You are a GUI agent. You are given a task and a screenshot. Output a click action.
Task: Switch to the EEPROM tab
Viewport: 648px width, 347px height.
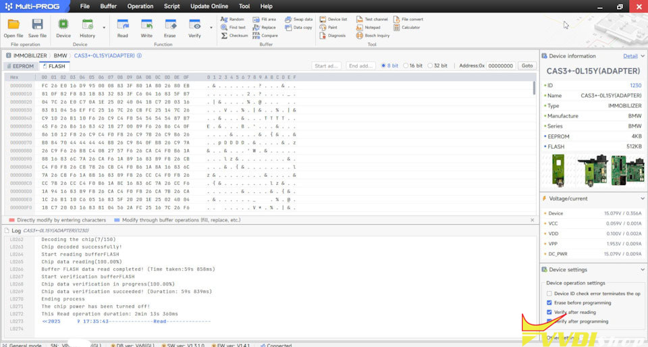click(x=20, y=66)
